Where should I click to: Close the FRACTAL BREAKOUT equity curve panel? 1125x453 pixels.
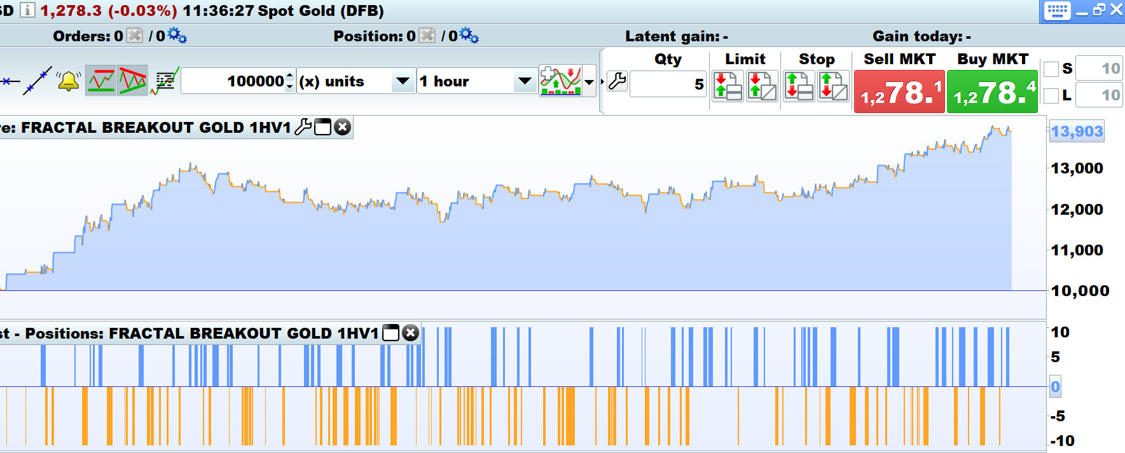(342, 127)
